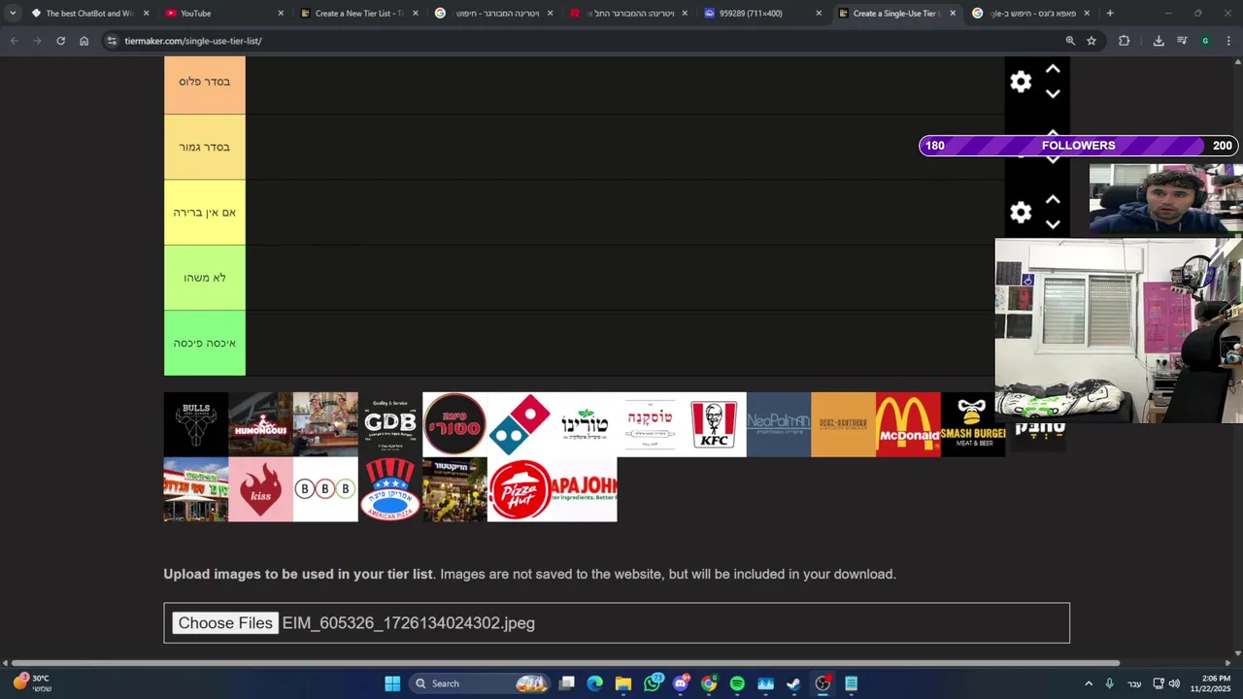
Task: Select the Pizza Hut logo thumbnail
Action: [x=520, y=489]
